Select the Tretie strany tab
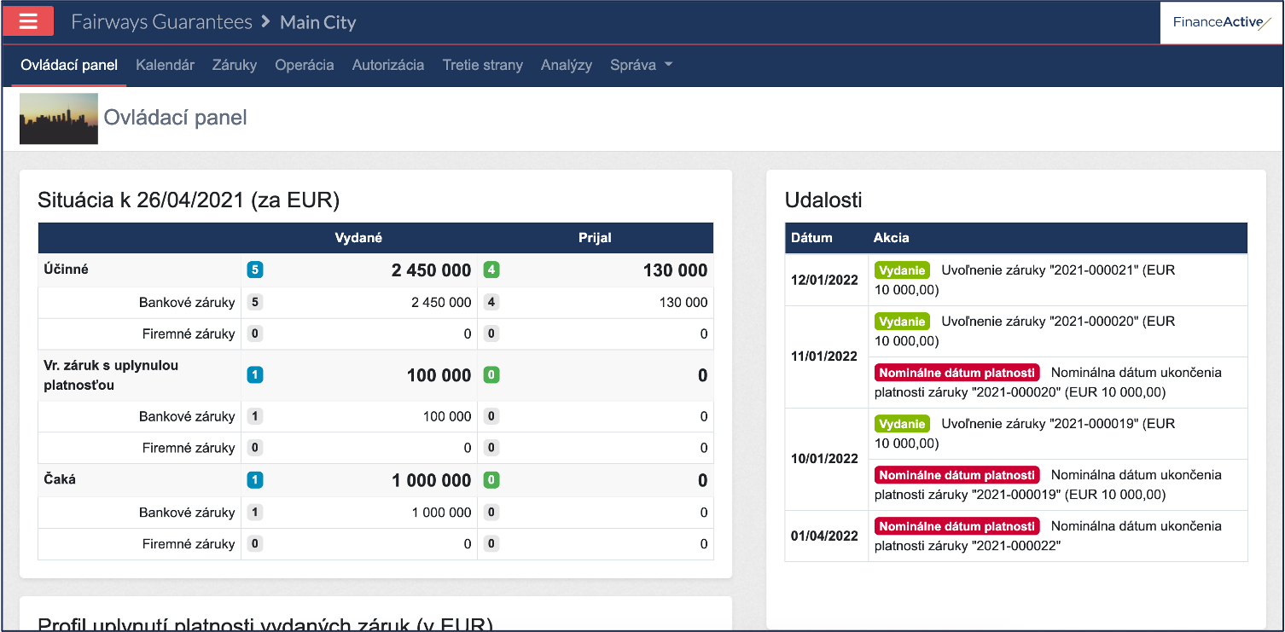 [x=482, y=65]
